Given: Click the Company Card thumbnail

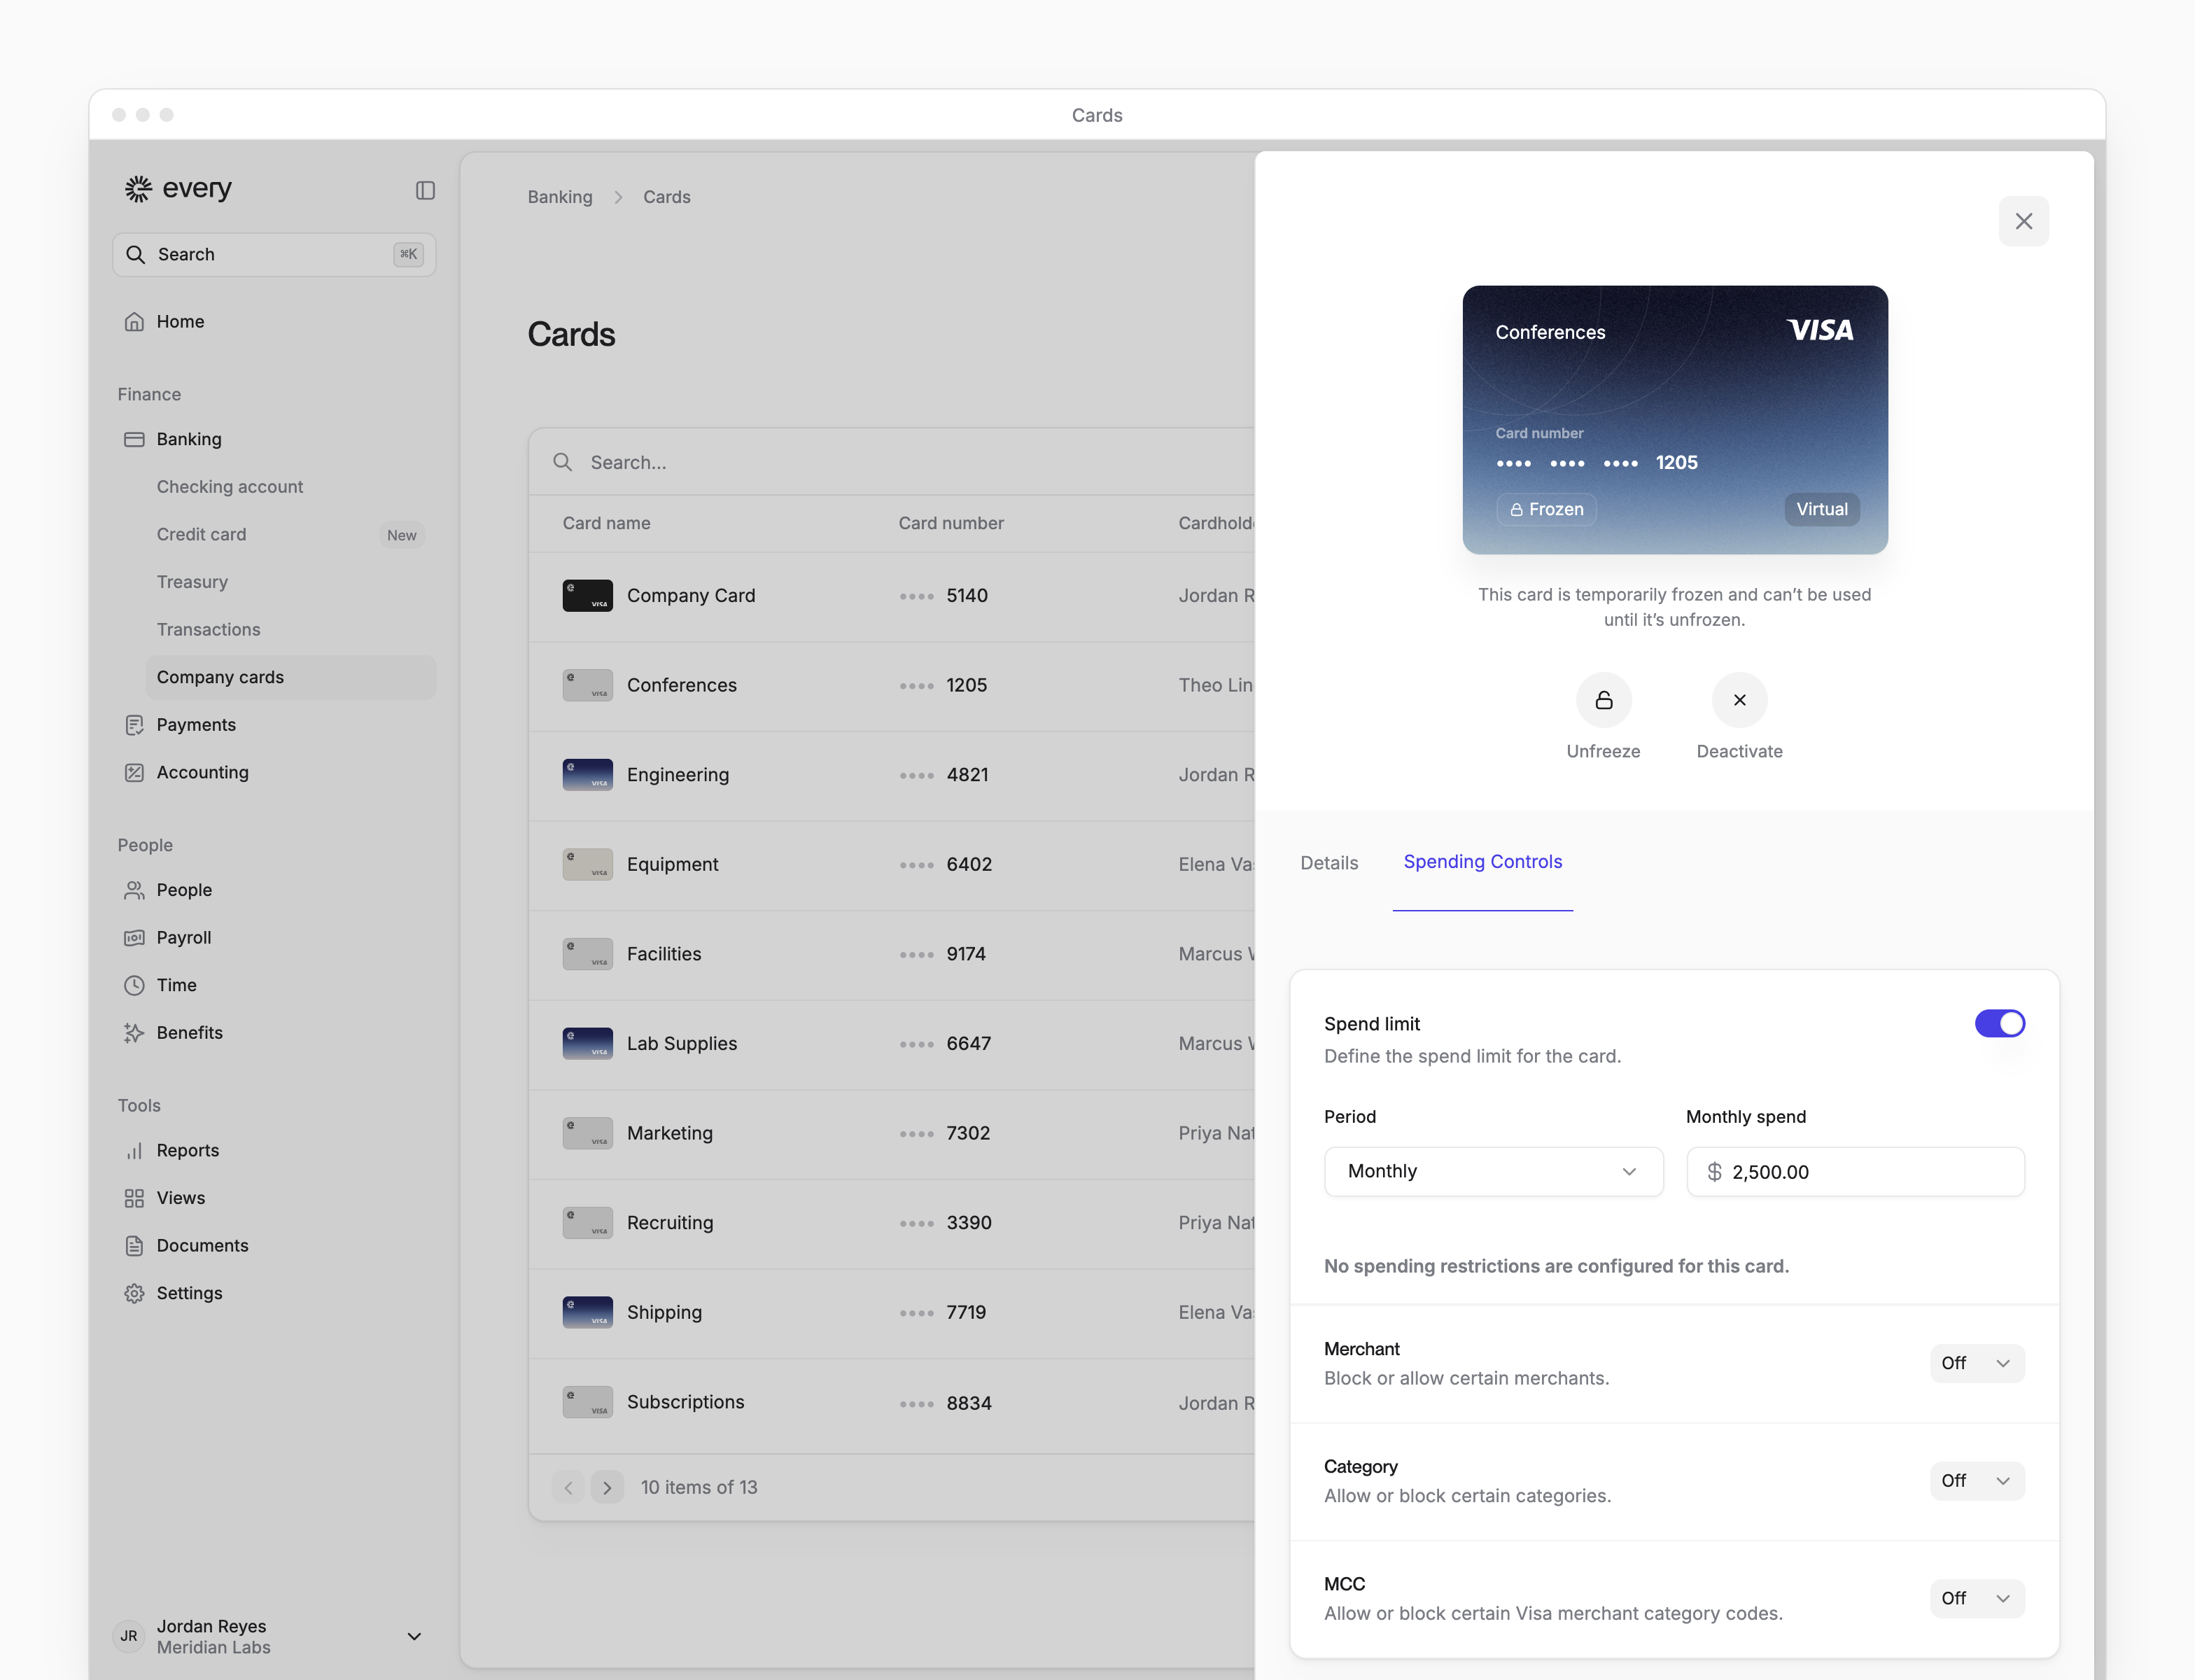Looking at the screenshot, I should pos(587,596).
